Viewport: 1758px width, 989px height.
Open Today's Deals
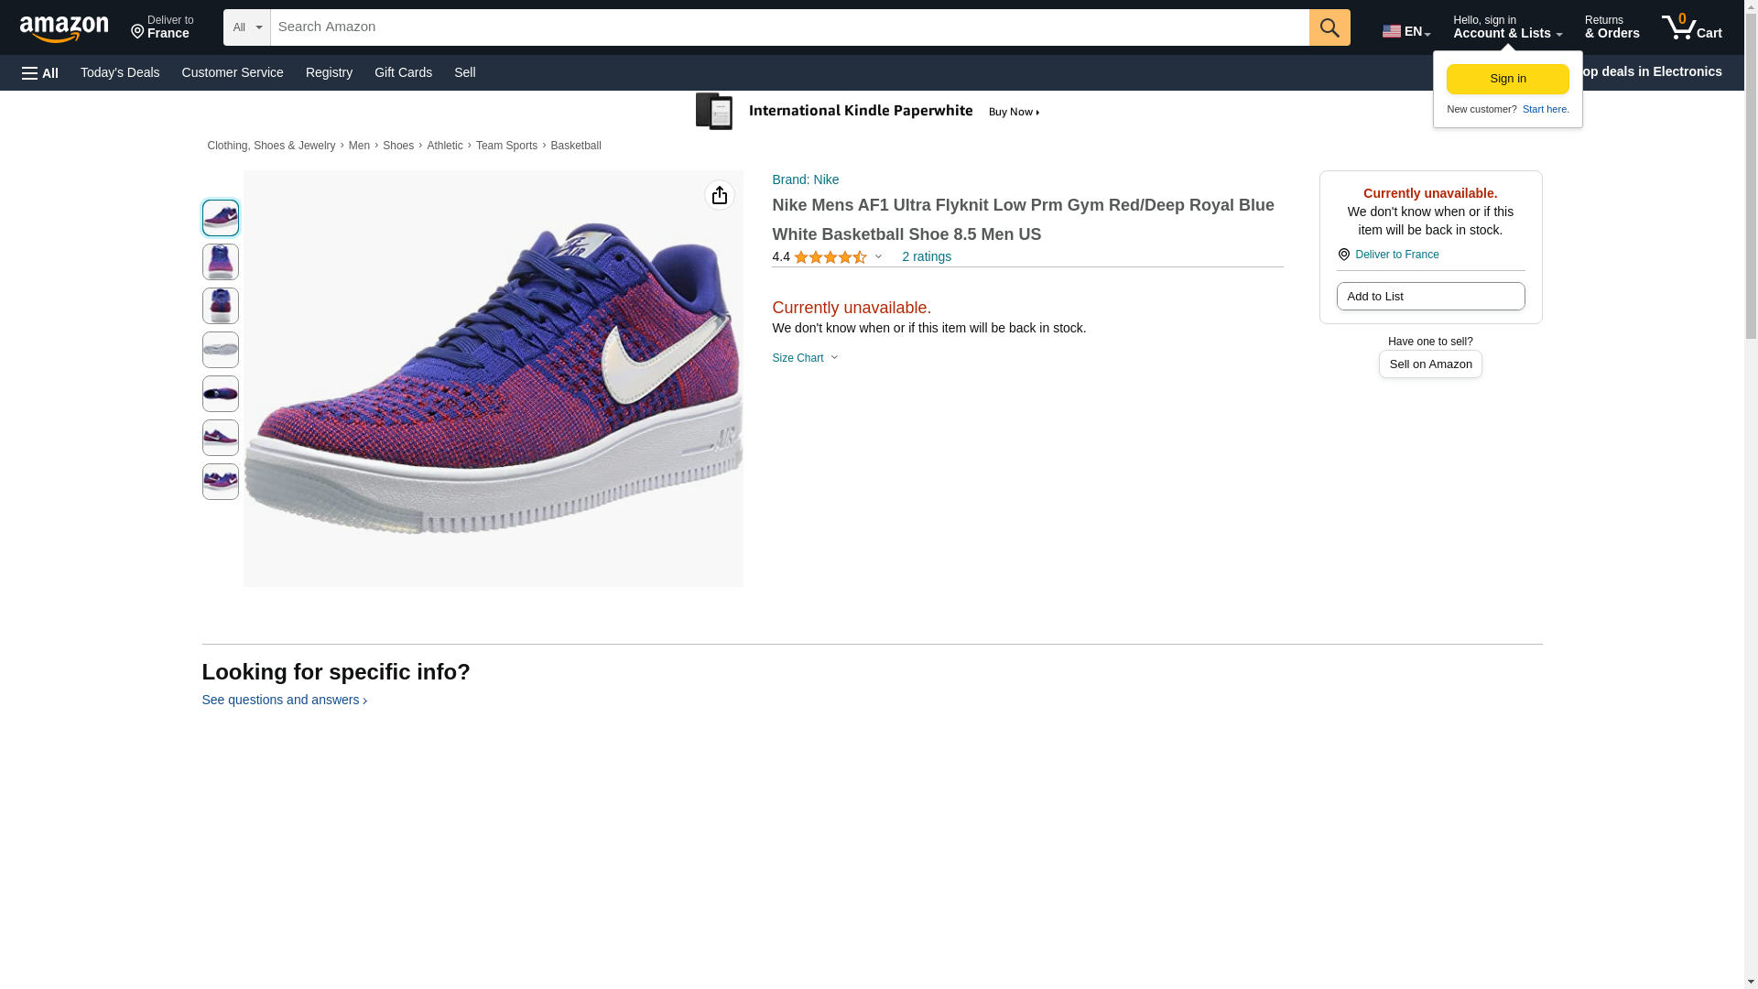coord(120,72)
